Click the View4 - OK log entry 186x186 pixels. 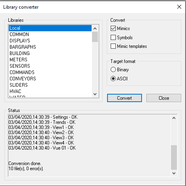[41, 143]
